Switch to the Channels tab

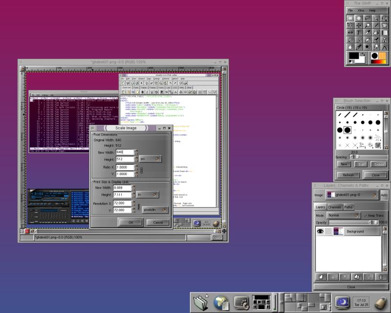click(334, 207)
